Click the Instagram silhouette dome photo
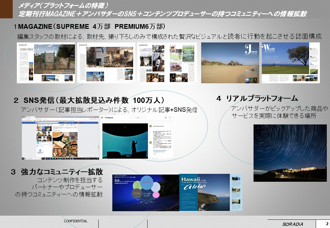 [x=124, y=141]
